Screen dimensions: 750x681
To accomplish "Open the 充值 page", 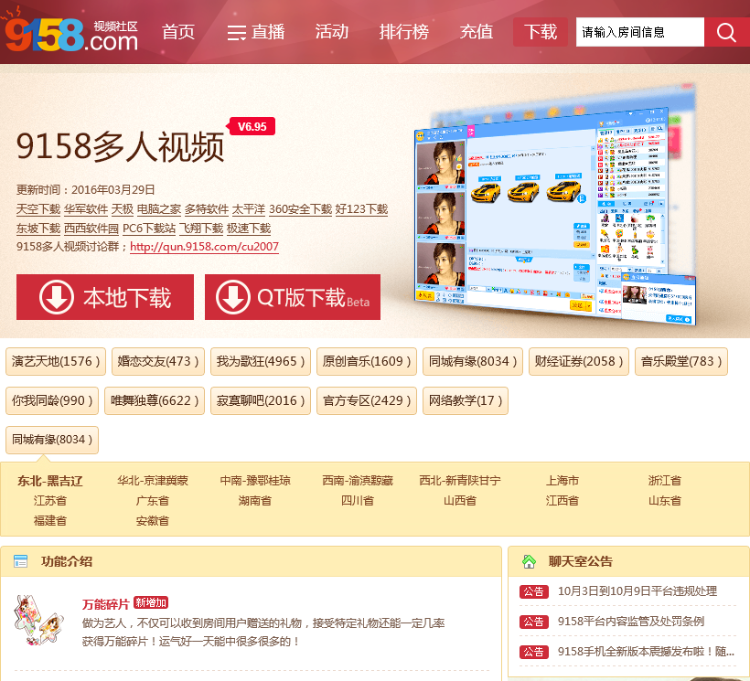I will [477, 32].
